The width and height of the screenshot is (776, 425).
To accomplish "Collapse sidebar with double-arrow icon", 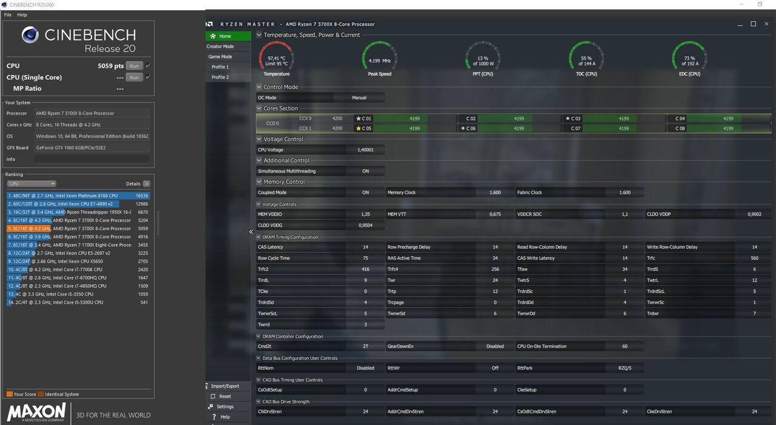I will 251,232.
